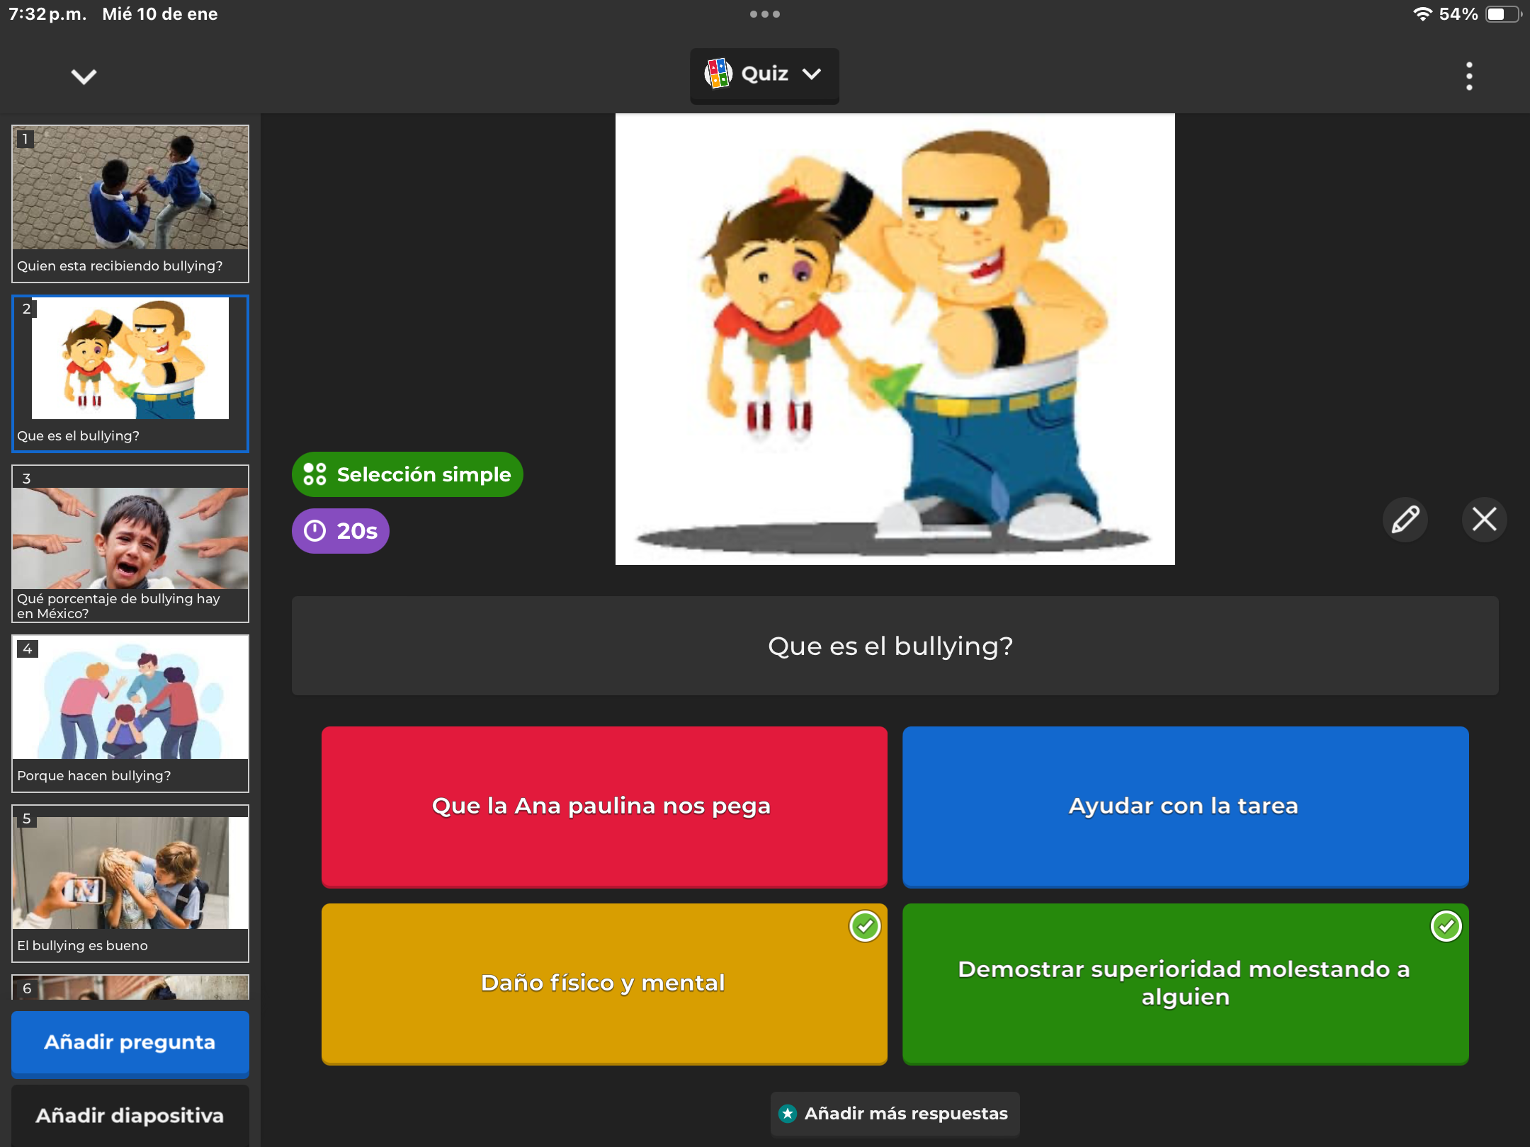Open the three-dot options menu

1469,76
